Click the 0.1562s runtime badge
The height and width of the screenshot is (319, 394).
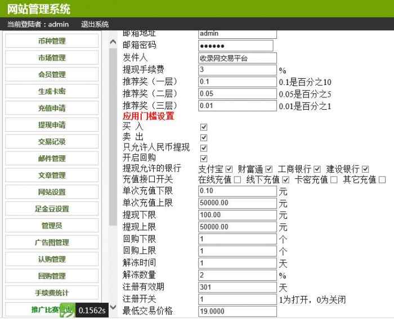click(x=91, y=311)
